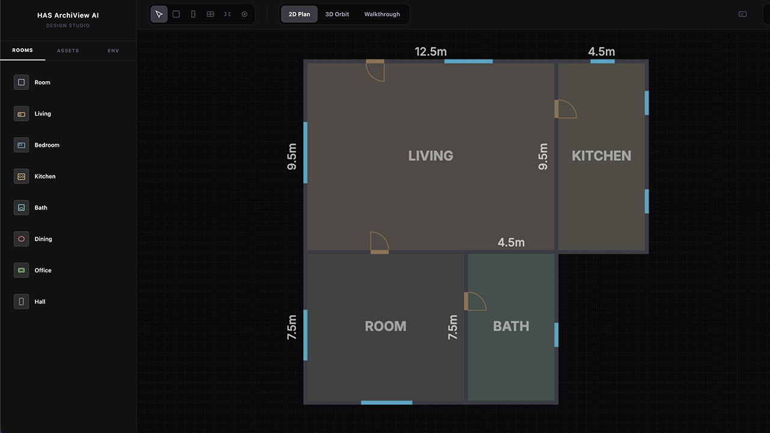Image resolution: width=770 pixels, height=433 pixels.
Task: Open the keyboard shortcuts icon at top right
Action: click(x=742, y=14)
